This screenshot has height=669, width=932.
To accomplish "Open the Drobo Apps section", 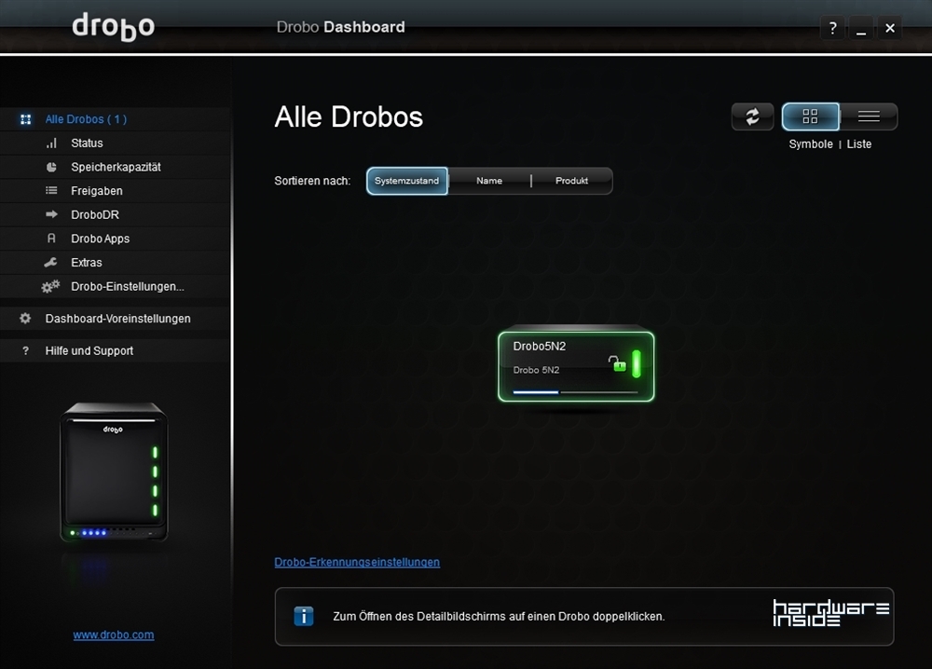I will (116, 239).
